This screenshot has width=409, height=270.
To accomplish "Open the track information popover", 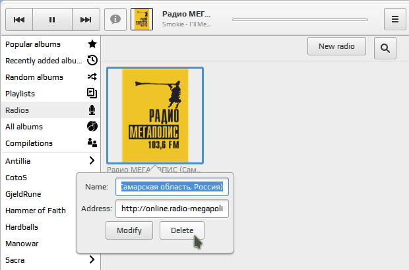I will click(x=115, y=19).
